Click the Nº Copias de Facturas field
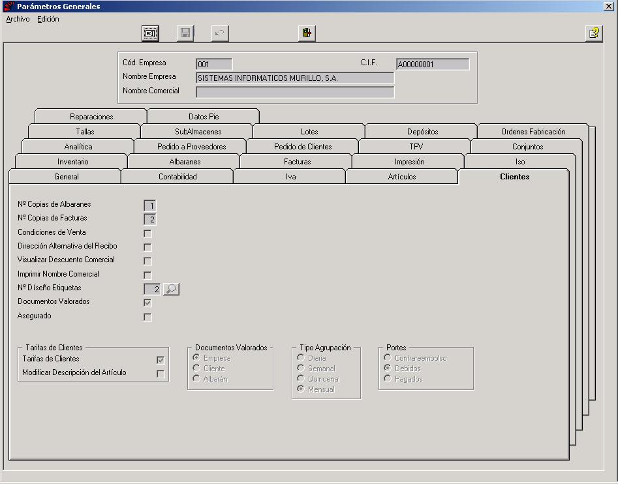618x484 pixels. [x=150, y=219]
